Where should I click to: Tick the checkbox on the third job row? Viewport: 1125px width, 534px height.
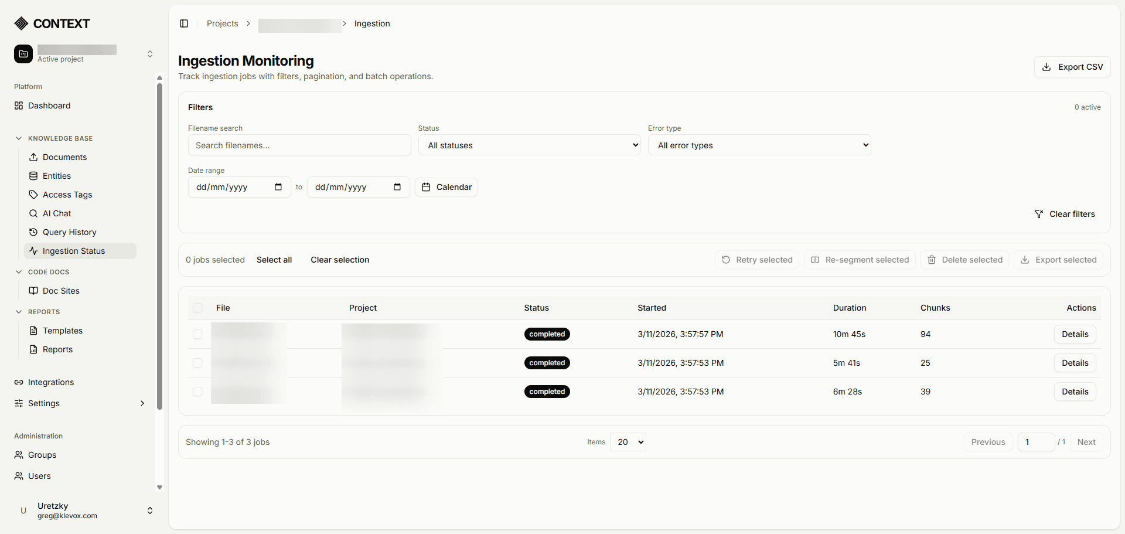coord(197,392)
